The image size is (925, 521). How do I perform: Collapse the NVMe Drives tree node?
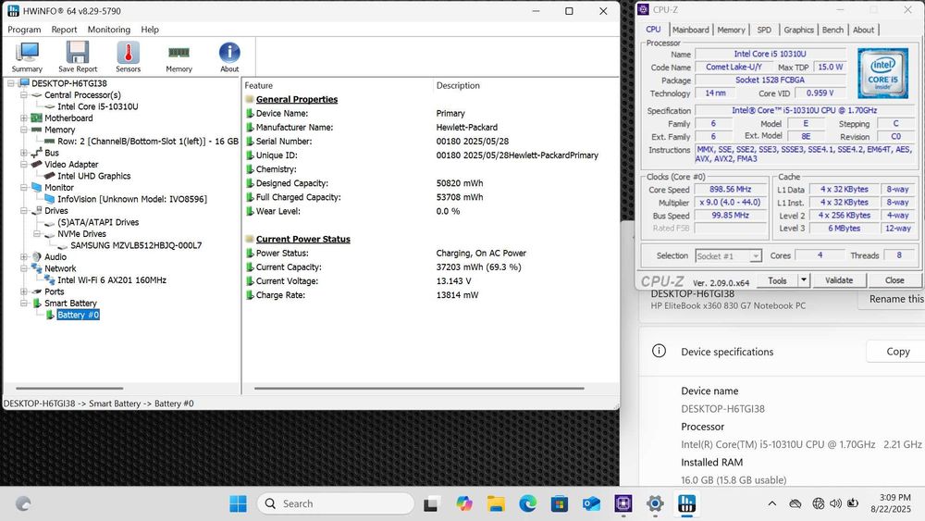coord(37,233)
